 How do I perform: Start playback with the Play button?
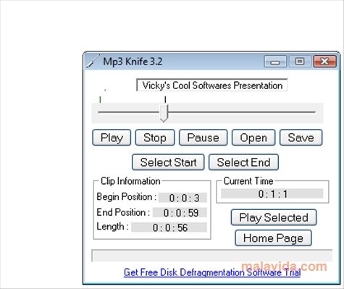(112, 138)
